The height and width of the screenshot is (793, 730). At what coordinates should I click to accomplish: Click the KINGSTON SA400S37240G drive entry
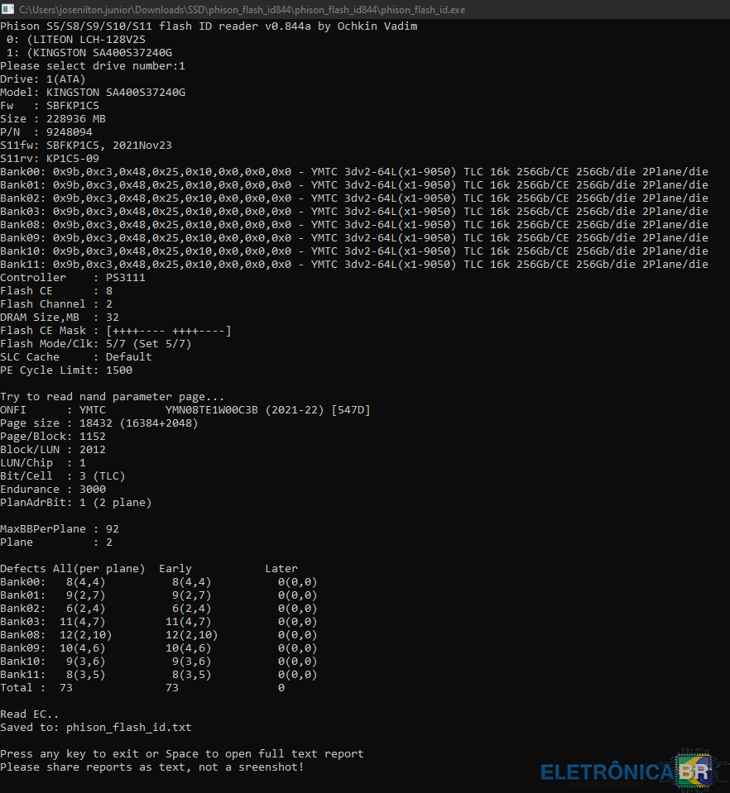[89, 53]
